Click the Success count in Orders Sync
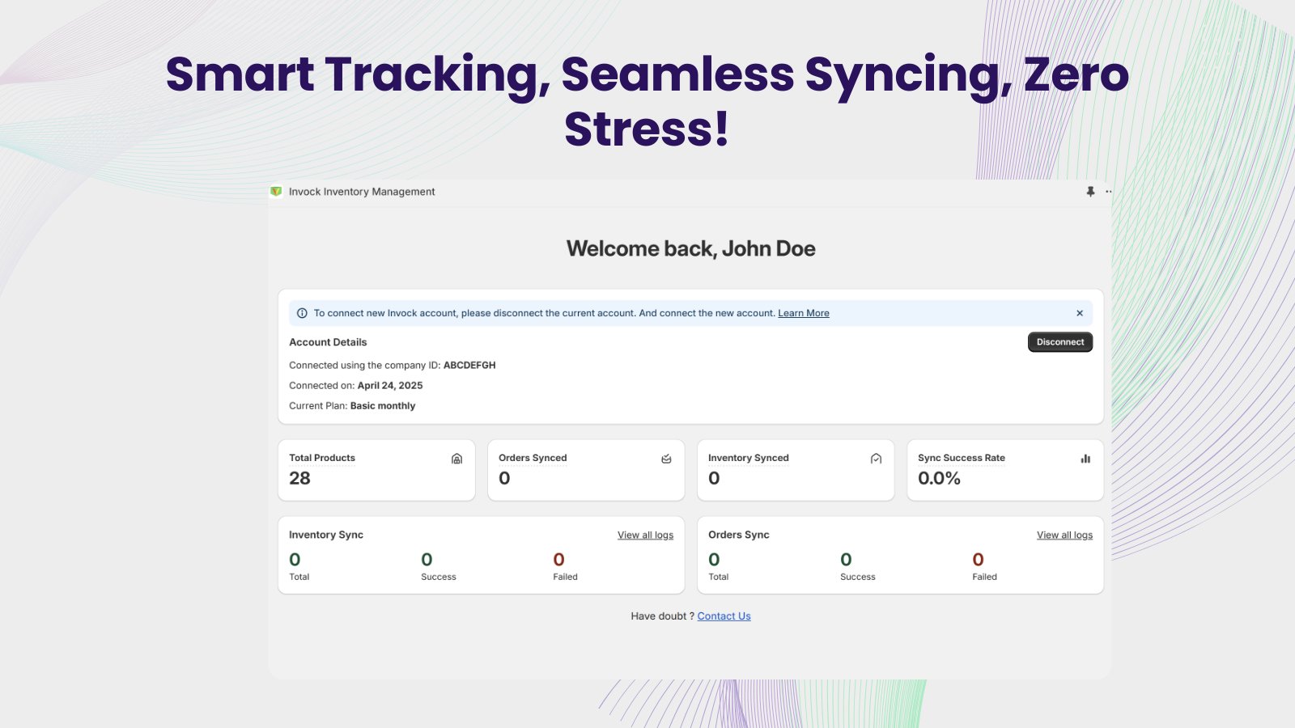This screenshot has width=1295, height=728. 846,560
